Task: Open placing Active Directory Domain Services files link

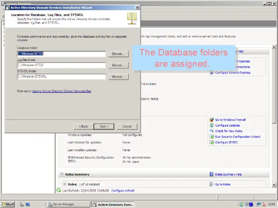Action: click(x=62, y=91)
